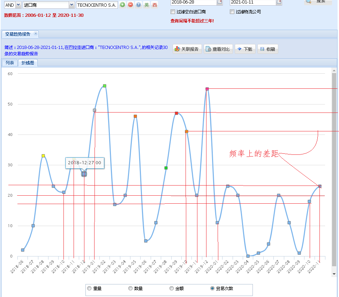Click the data point at 2020-02
Screen dimensions: 339x297
coord(228,186)
